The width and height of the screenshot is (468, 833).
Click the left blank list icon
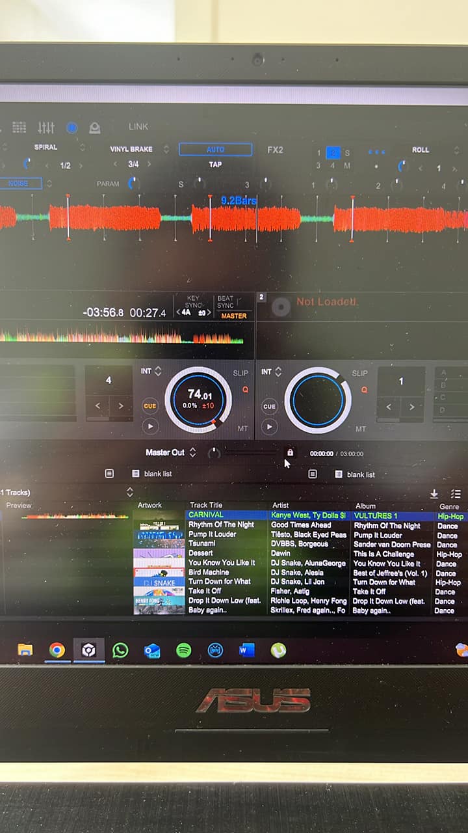point(136,474)
